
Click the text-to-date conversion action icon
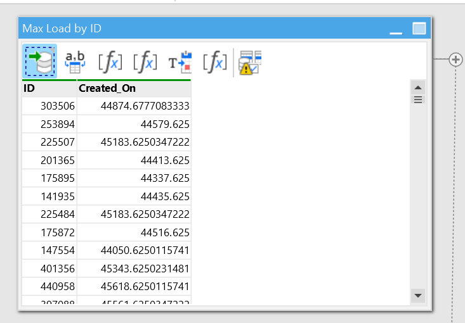pyautogui.click(x=180, y=62)
